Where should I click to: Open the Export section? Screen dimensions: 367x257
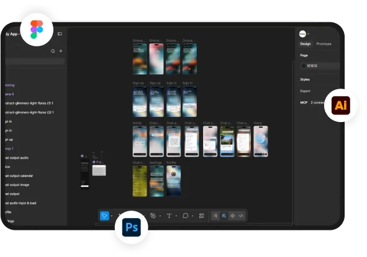(x=305, y=91)
